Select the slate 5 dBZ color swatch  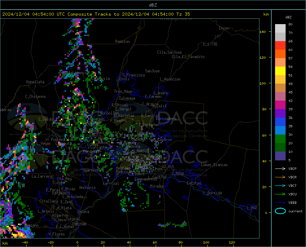click(x=280, y=156)
